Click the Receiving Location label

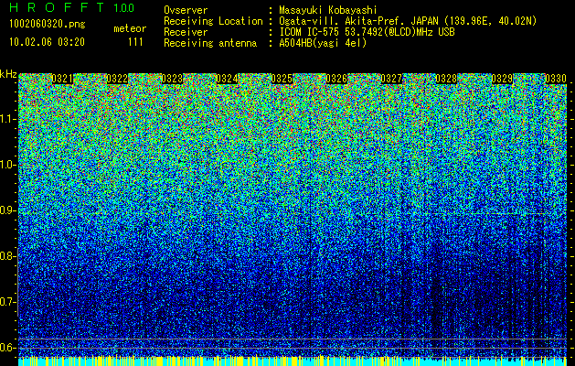(x=213, y=21)
